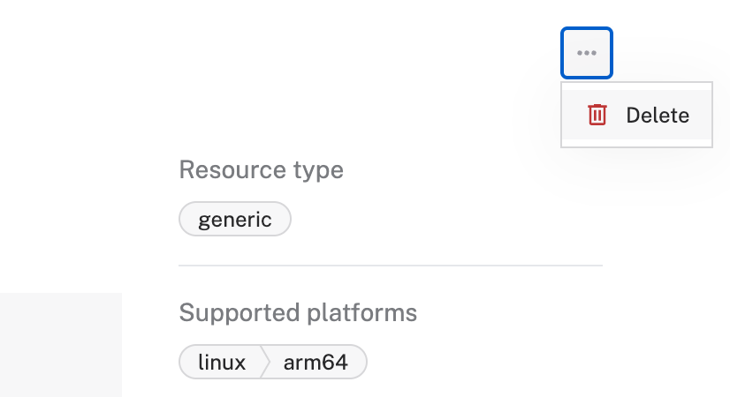This screenshot has height=397, width=730.
Task: Click the horizontal divider below generic
Action: pyautogui.click(x=390, y=265)
